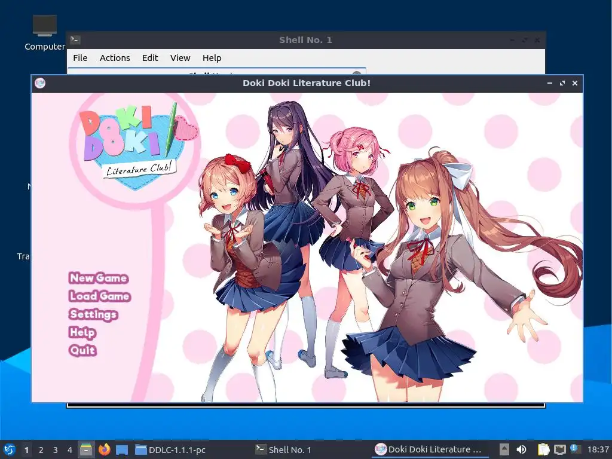Switch to workspace 2
612x459 pixels.
41,449
